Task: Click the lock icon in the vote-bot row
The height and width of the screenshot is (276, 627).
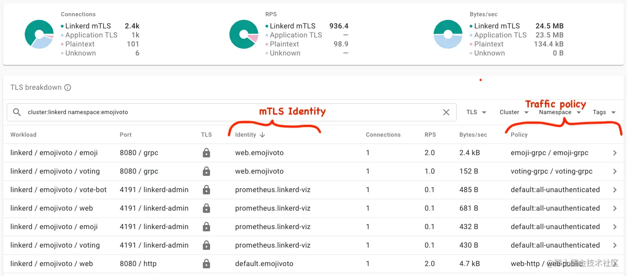Action: [x=206, y=190]
